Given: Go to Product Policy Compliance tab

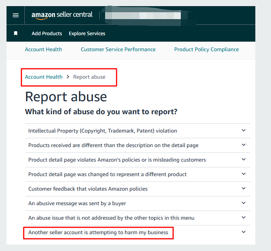Looking at the screenshot, I should pyautogui.click(x=206, y=49).
